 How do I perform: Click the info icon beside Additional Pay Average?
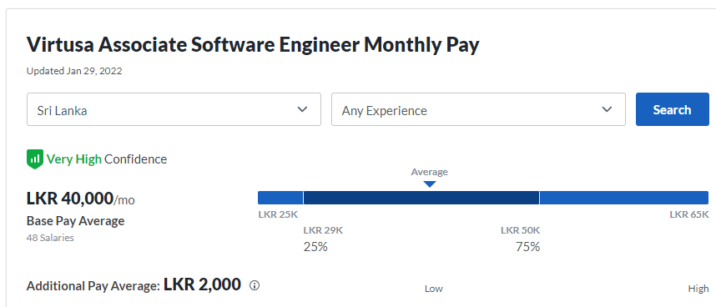coord(255,285)
